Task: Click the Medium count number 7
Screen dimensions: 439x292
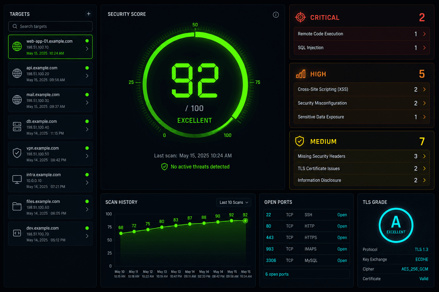Action: (422, 141)
